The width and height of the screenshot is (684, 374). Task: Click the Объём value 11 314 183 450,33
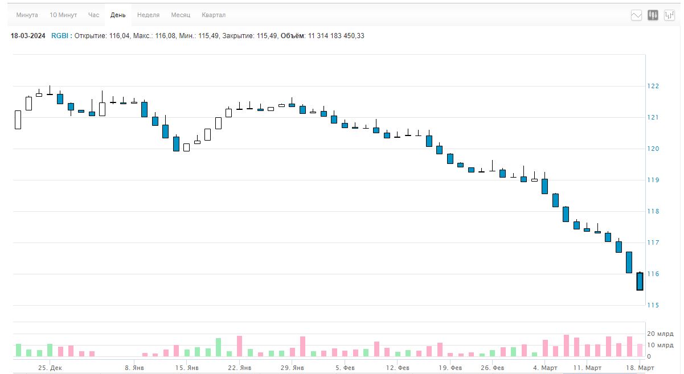336,36
